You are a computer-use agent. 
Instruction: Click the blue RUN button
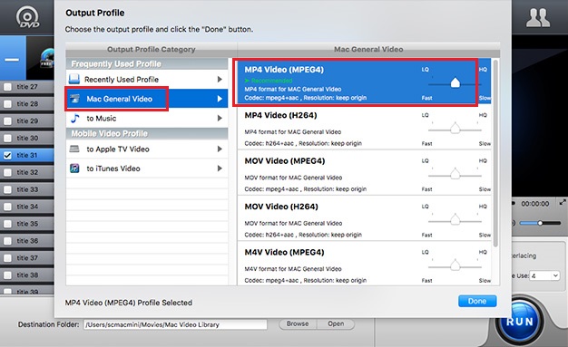[520, 322]
